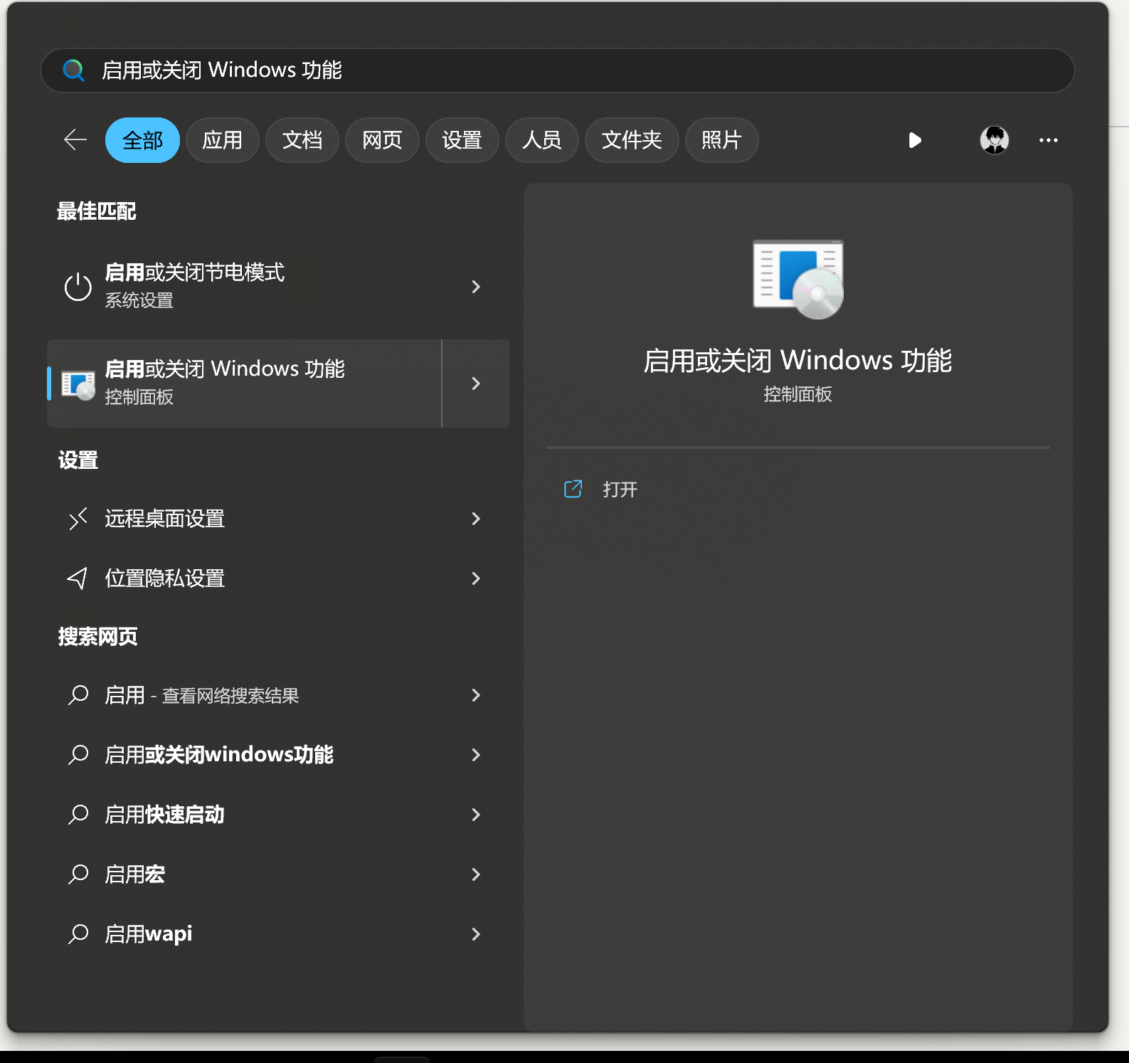Expand the 启用或关闭节电模式 result chevron
The width and height of the screenshot is (1129, 1063).
tap(476, 287)
